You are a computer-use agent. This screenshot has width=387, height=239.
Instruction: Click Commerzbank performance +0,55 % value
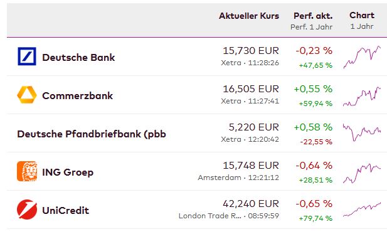coord(313,89)
